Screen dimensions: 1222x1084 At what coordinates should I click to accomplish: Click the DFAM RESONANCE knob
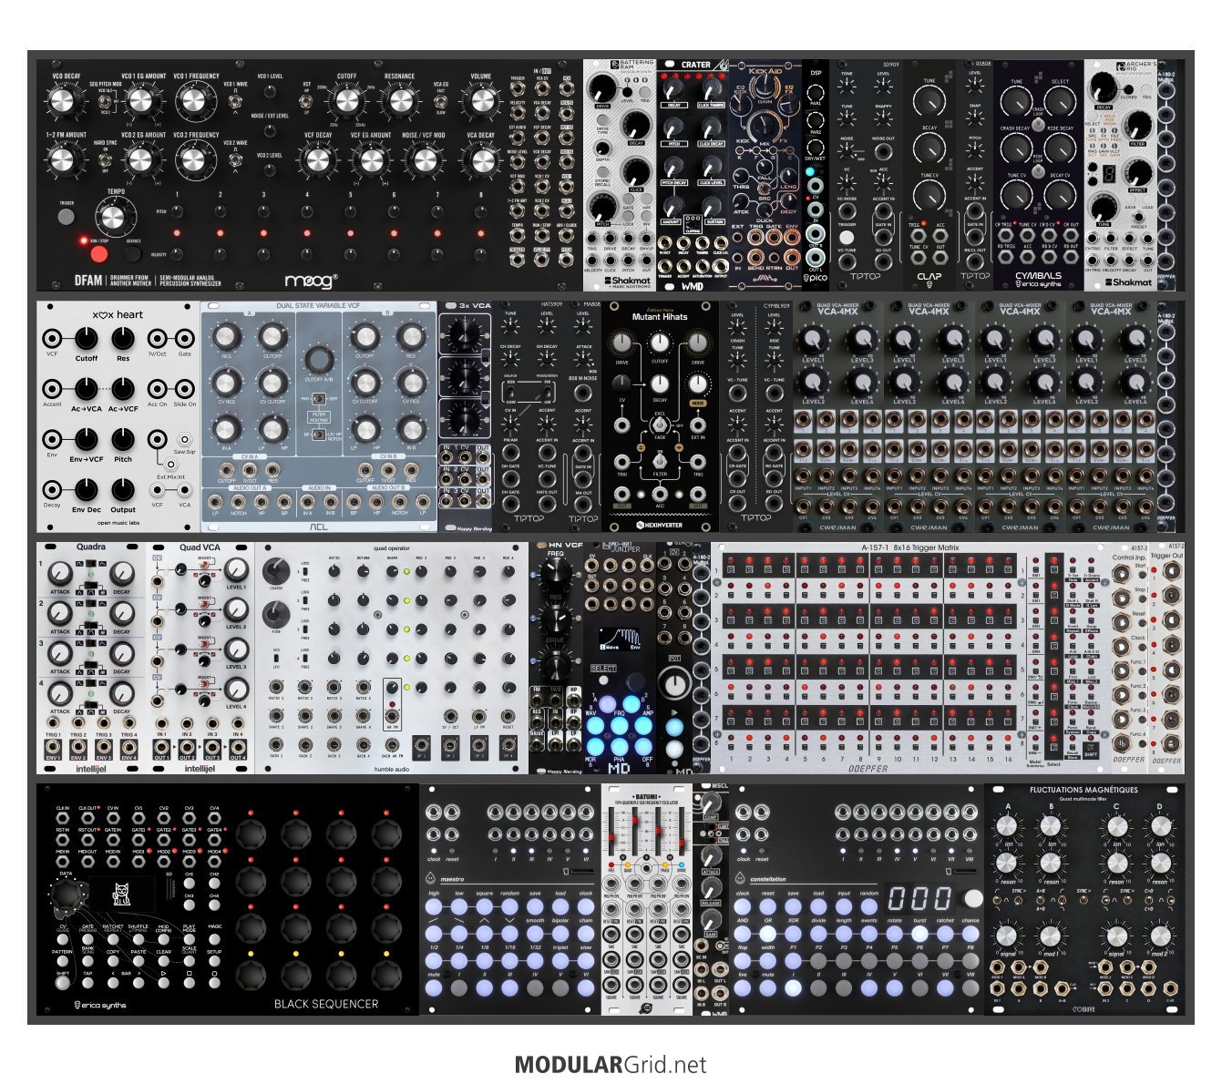pos(400,101)
